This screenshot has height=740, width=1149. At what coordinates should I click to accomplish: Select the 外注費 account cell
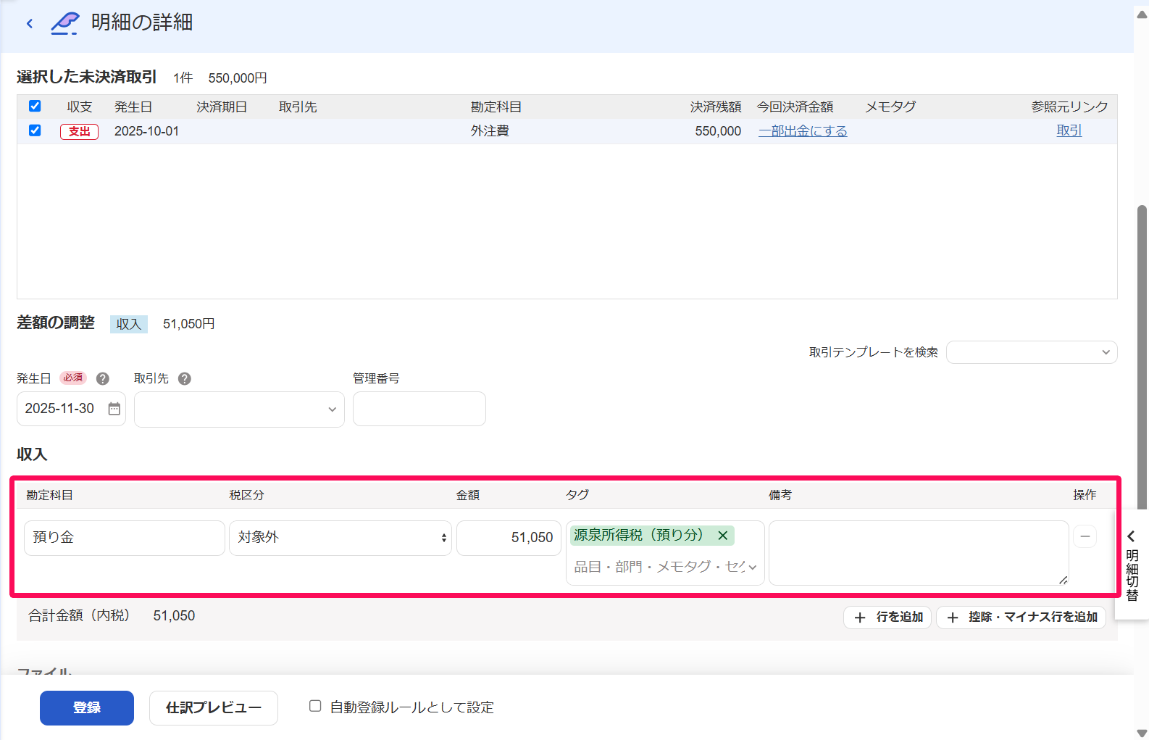coord(490,131)
